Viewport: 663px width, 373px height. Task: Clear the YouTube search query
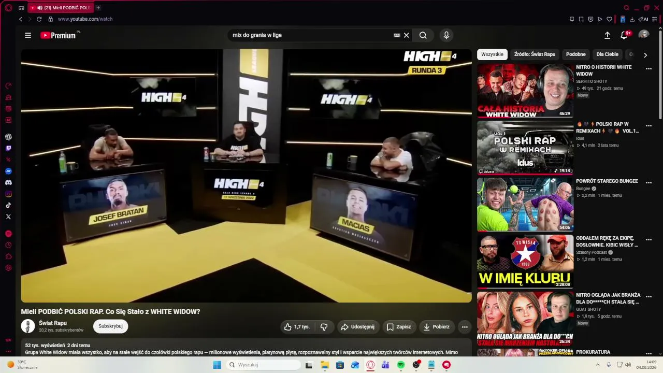pyautogui.click(x=407, y=35)
